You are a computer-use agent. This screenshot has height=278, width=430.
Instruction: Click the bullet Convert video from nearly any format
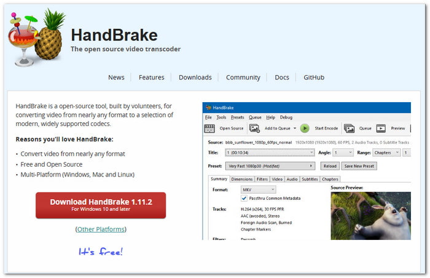click(72, 154)
